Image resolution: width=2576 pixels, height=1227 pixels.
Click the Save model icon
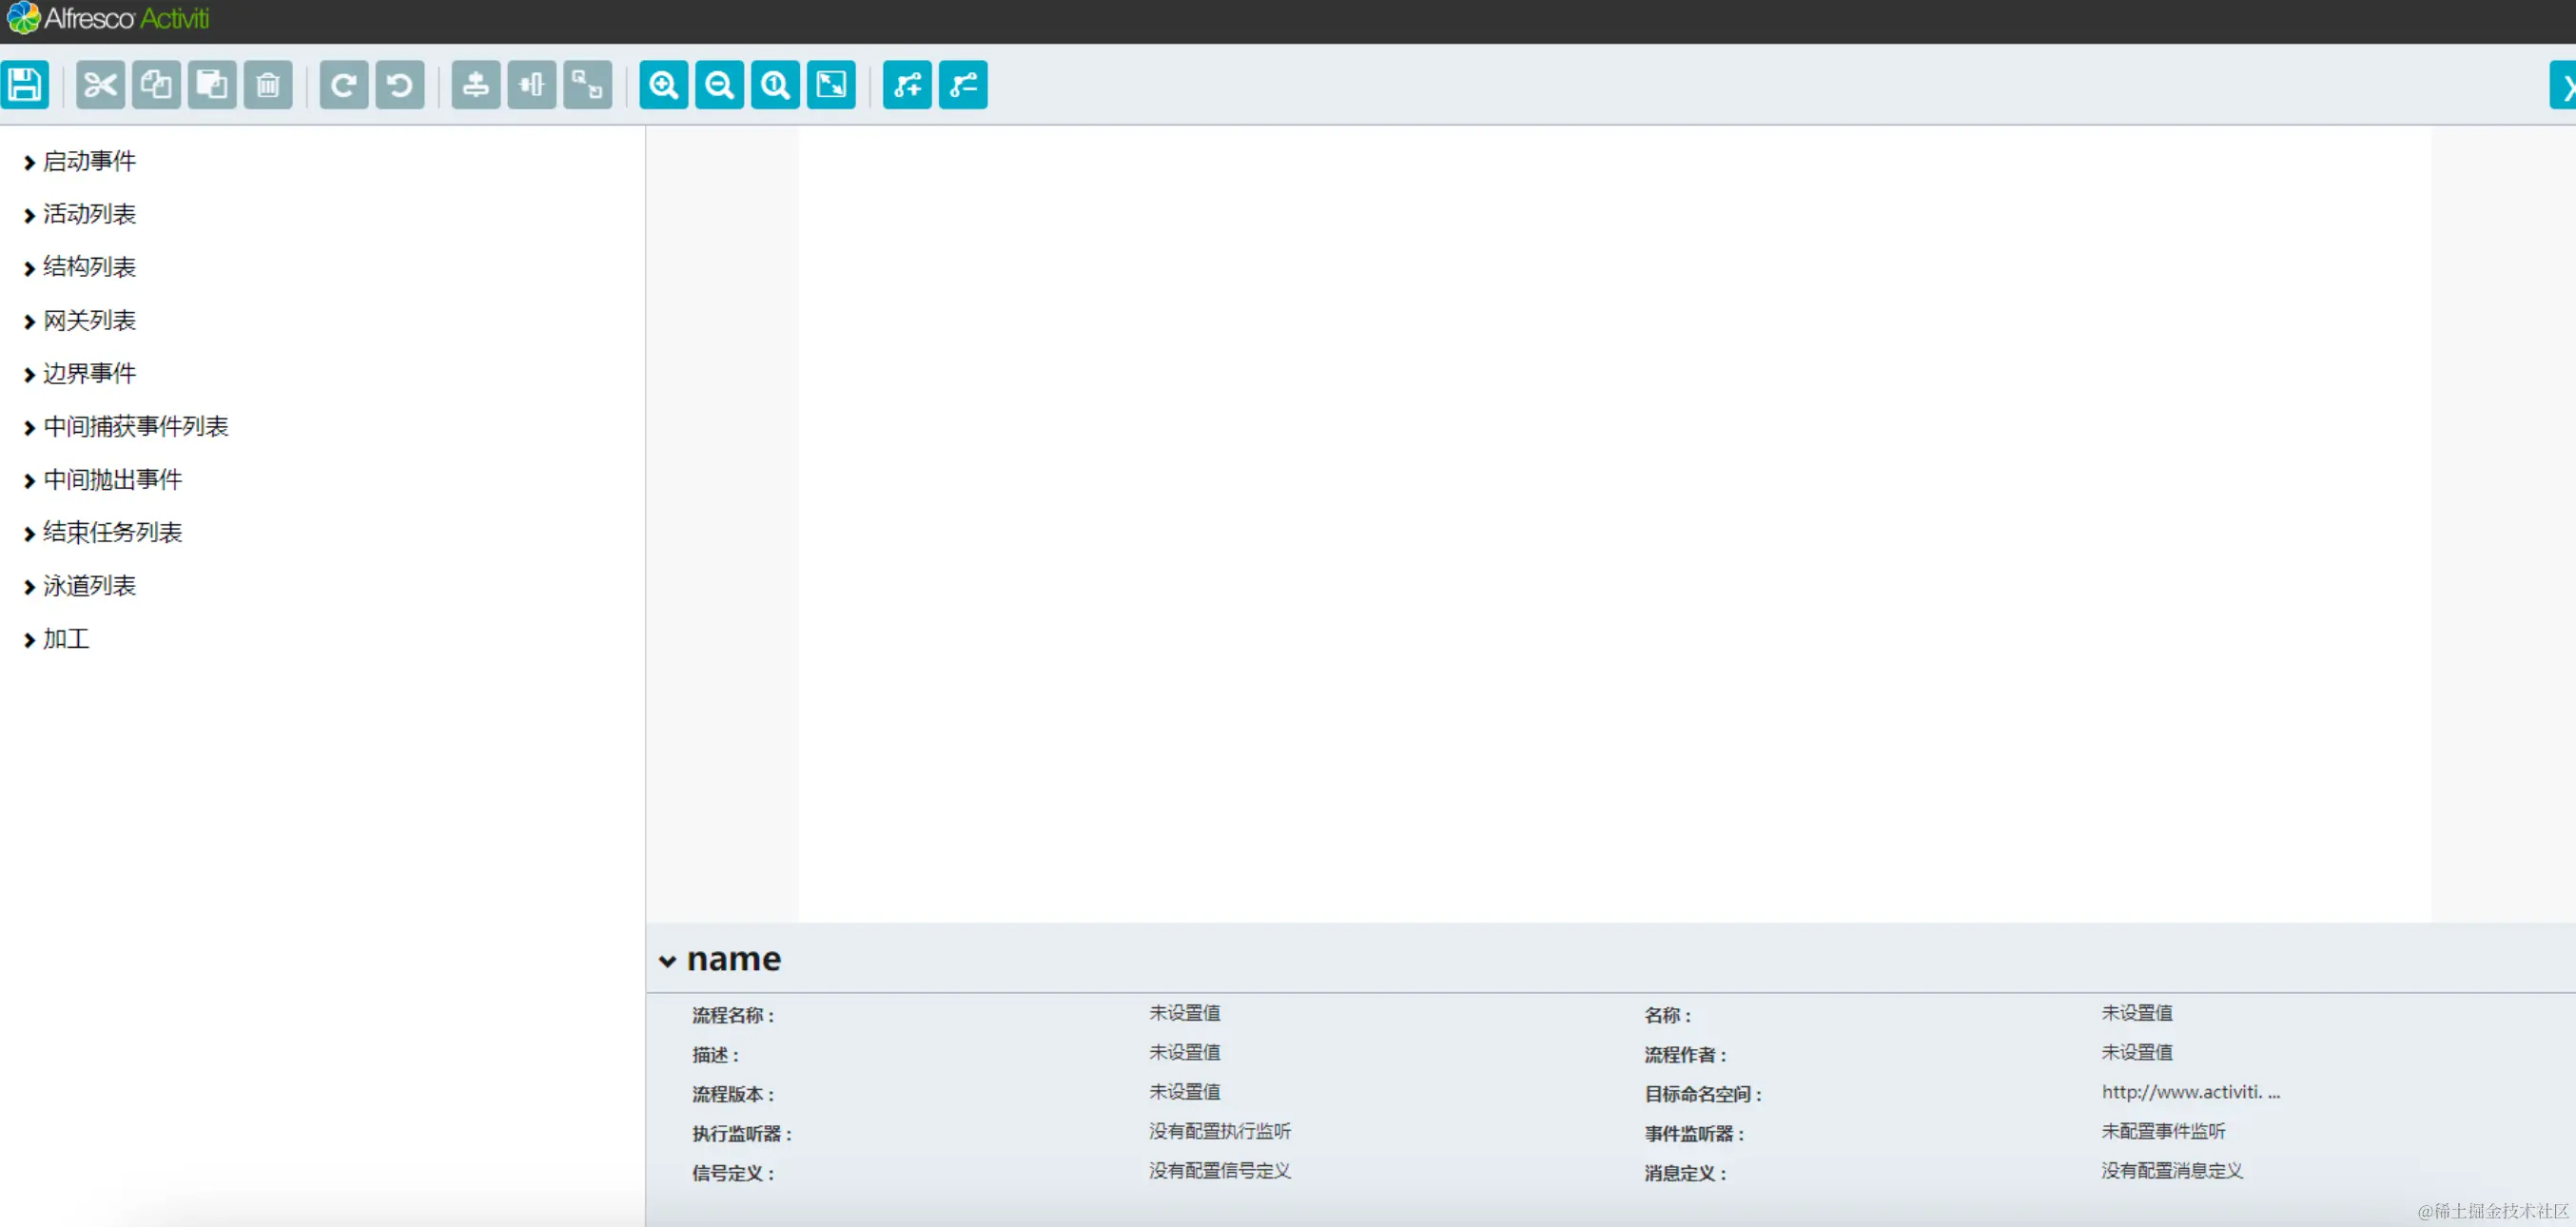tap(26, 85)
